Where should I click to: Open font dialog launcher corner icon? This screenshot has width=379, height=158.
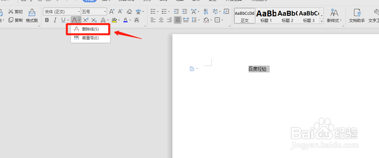pos(145,26)
